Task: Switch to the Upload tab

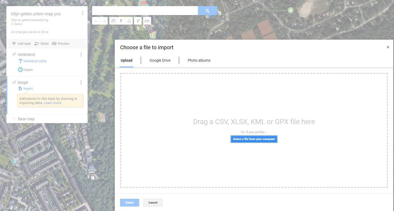Action: pos(127,60)
